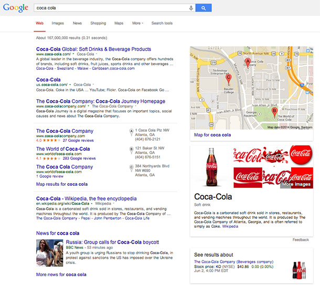Click the Google logo
This screenshot has height=285, width=320.
tap(16, 8)
